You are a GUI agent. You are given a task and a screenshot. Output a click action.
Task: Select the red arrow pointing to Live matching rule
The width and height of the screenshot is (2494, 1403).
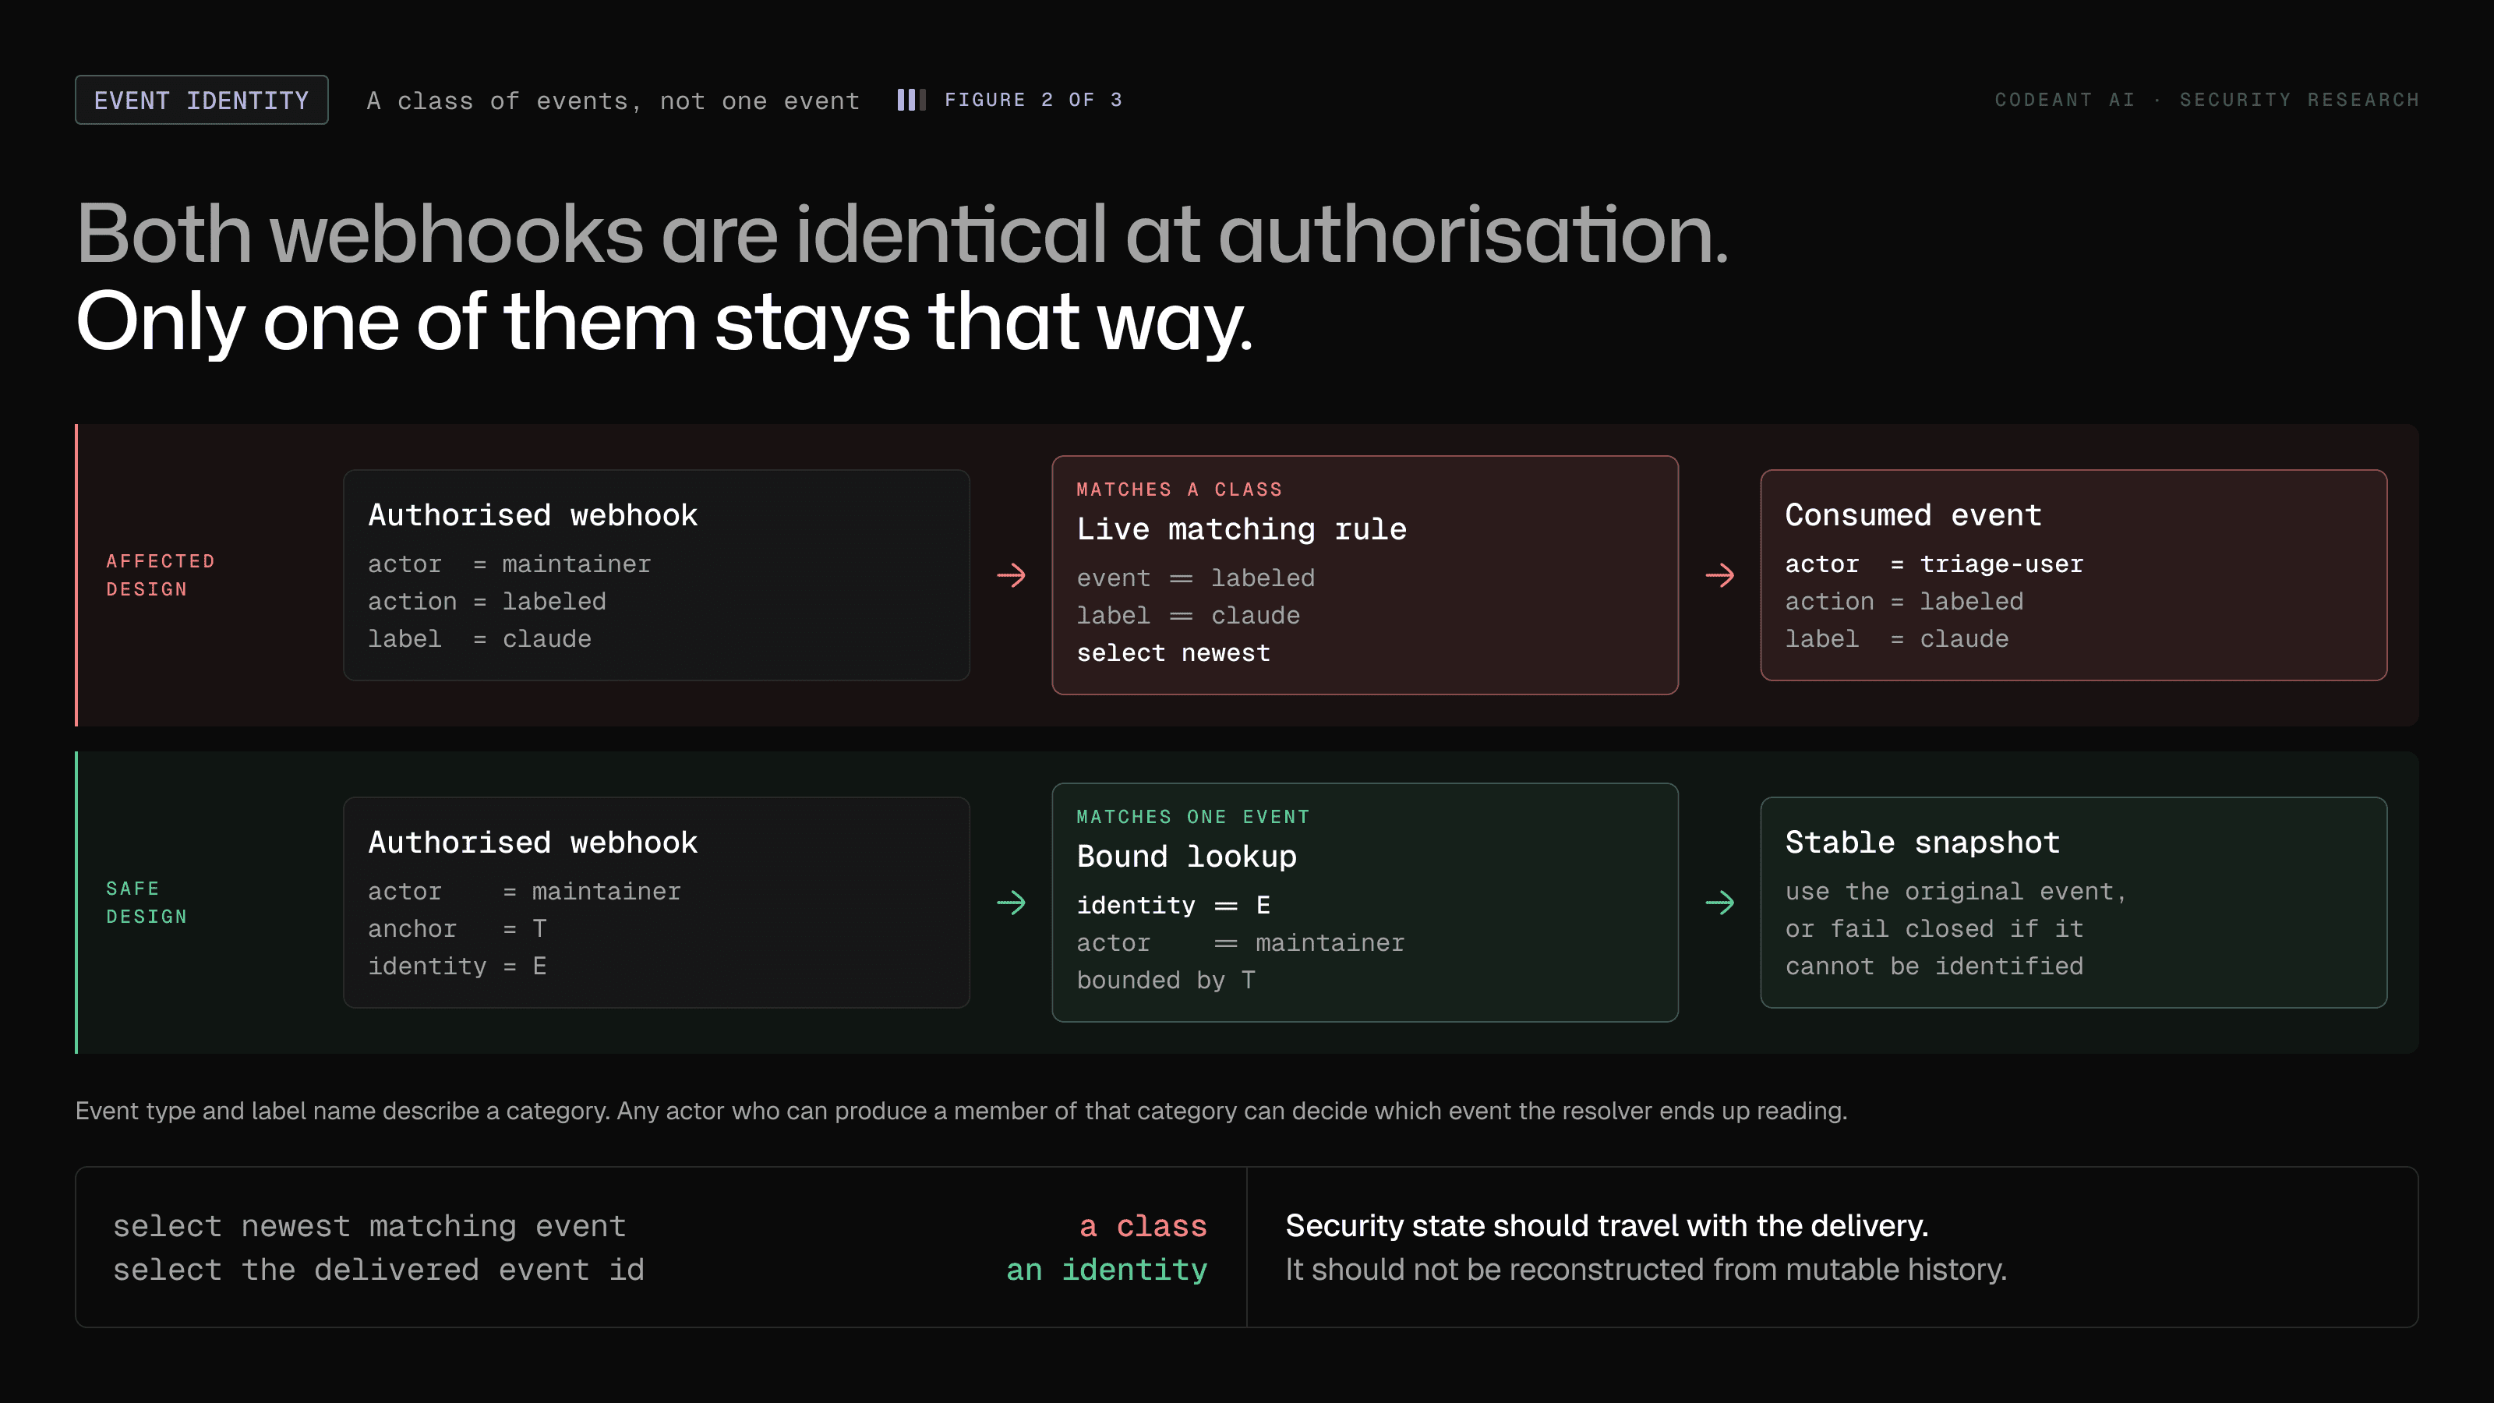(x=1011, y=575)
